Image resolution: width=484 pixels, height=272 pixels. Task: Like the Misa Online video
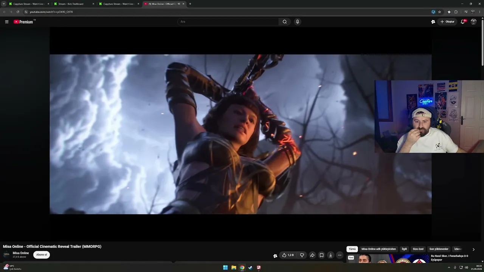coord(288,255)
